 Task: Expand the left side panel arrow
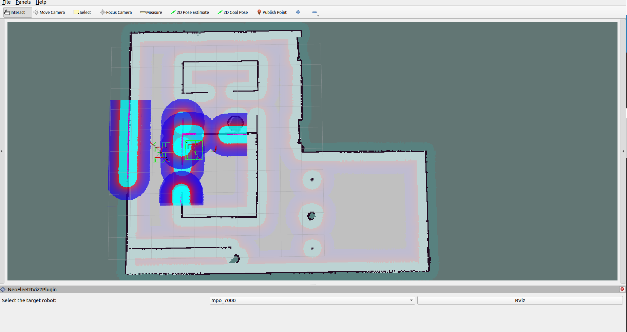[x=2, y=151]
